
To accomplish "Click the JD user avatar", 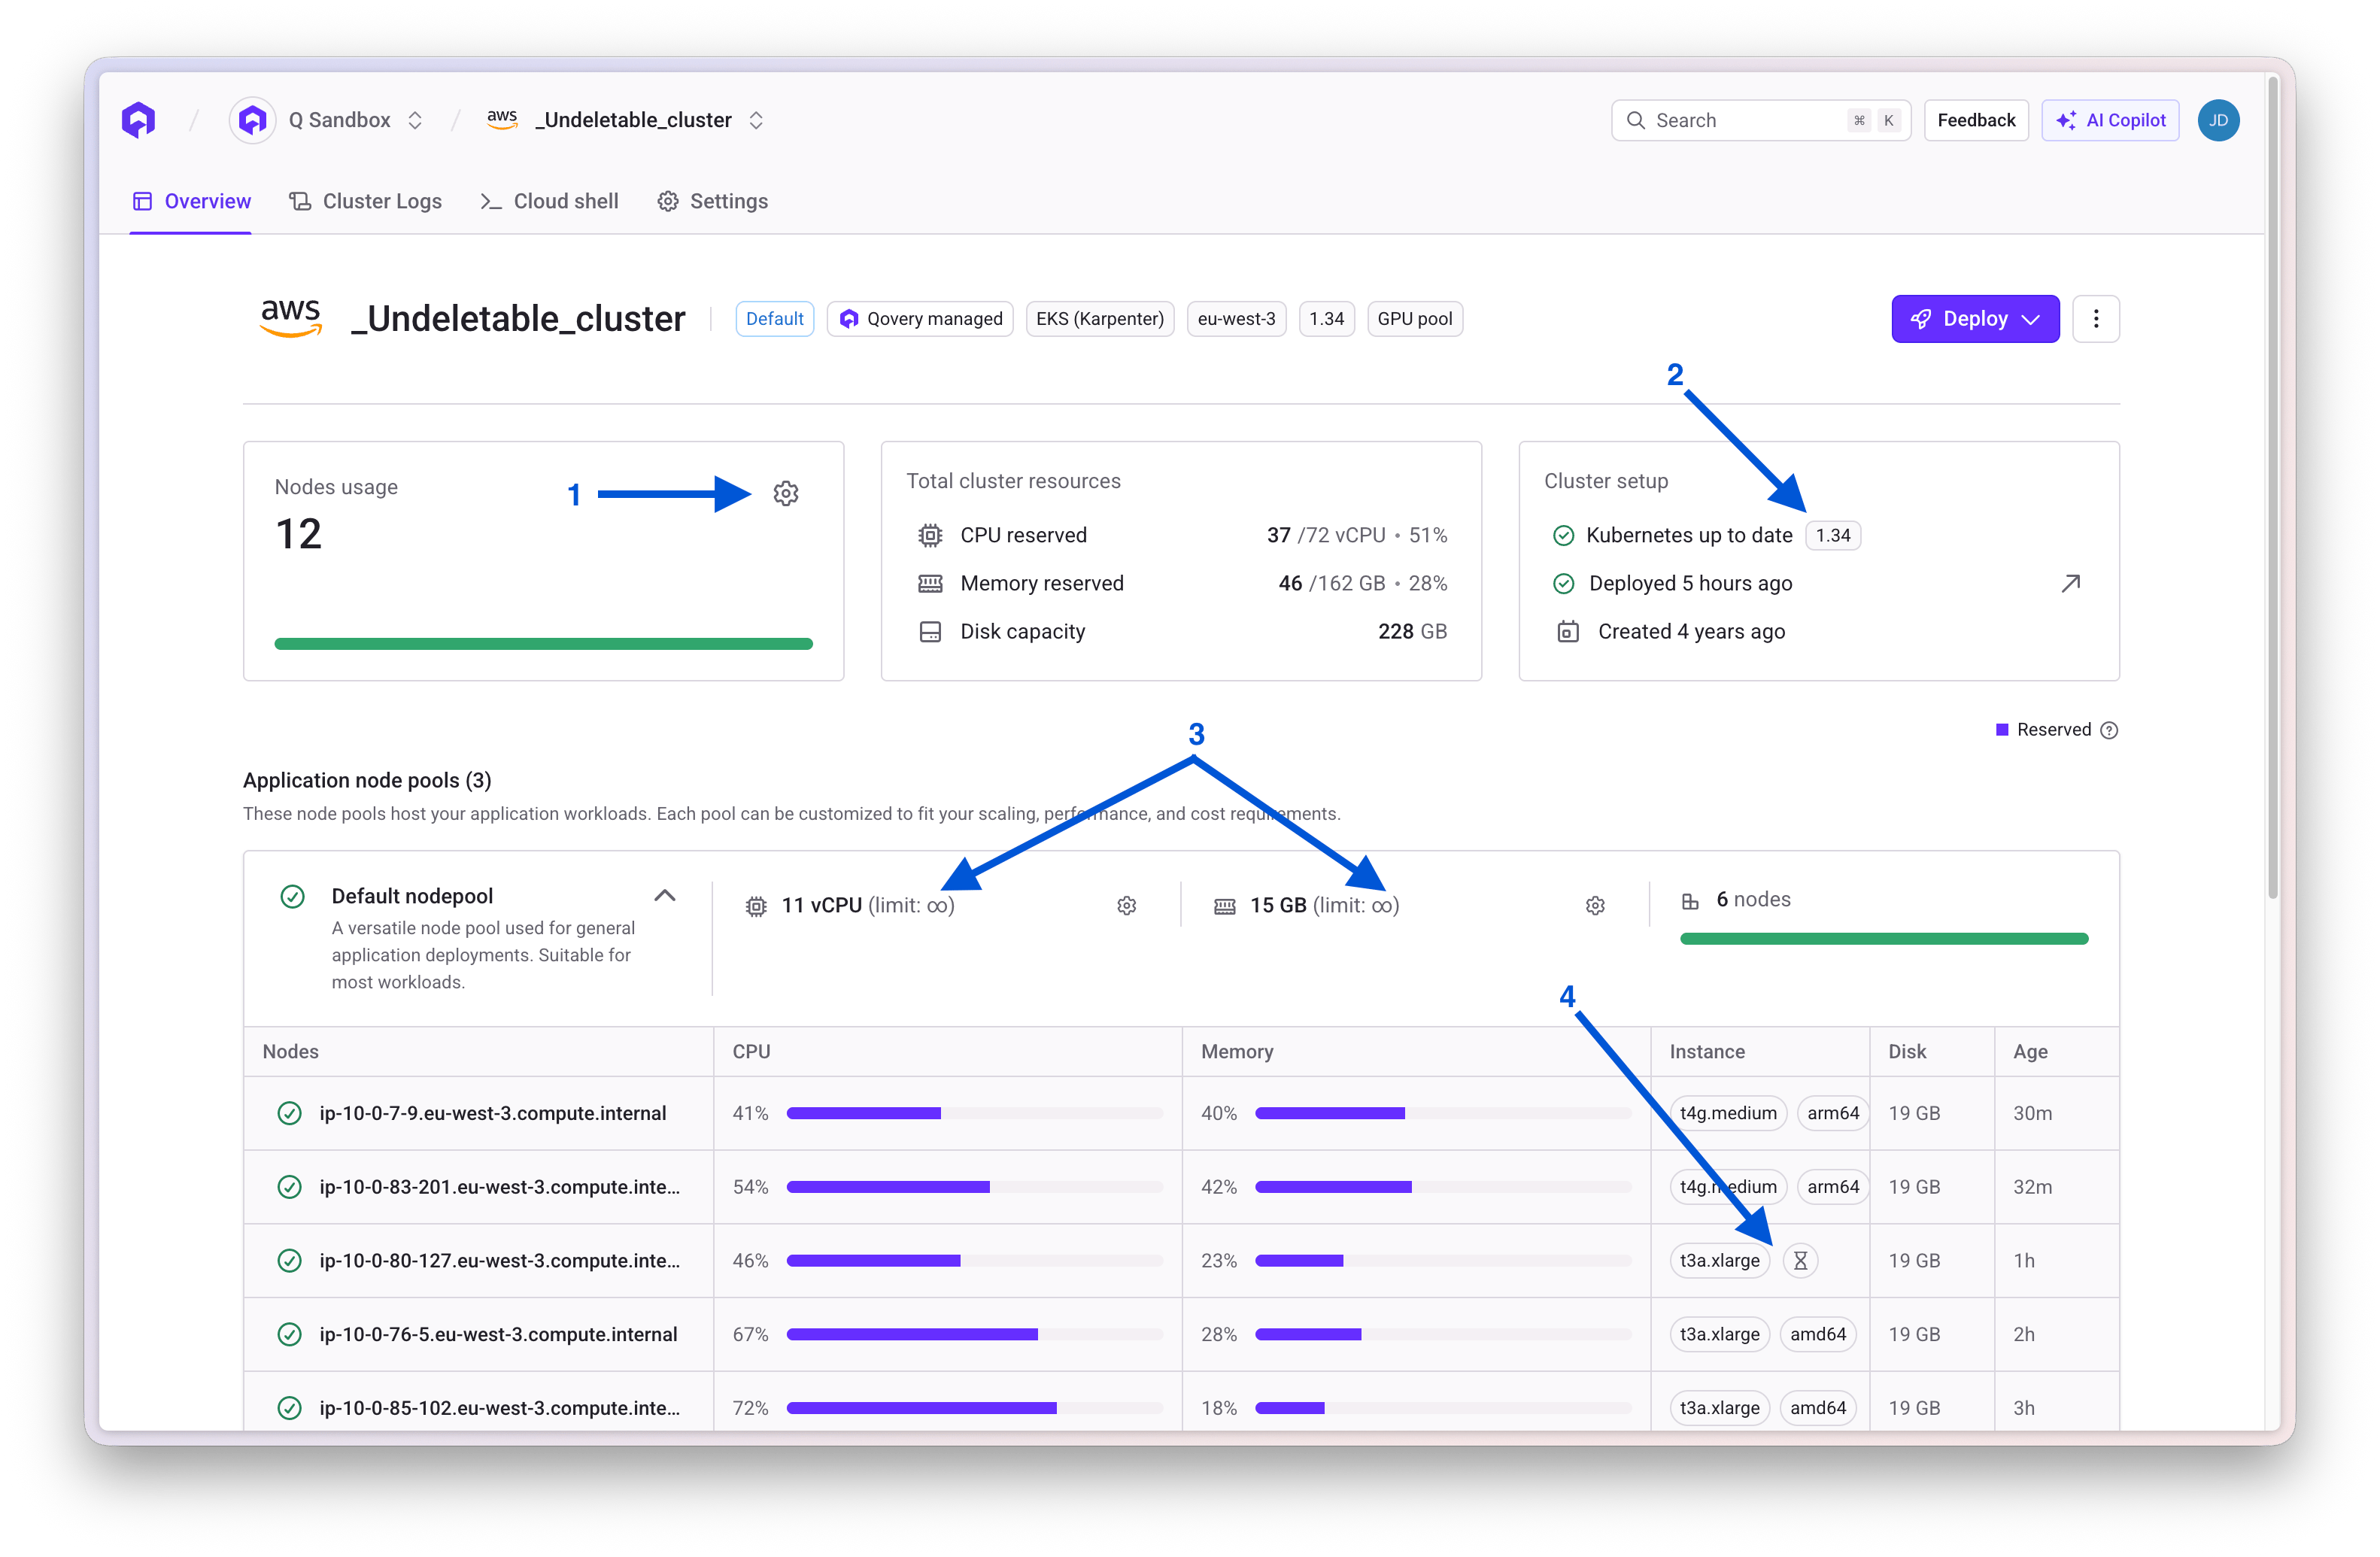I will point(2218,120).
